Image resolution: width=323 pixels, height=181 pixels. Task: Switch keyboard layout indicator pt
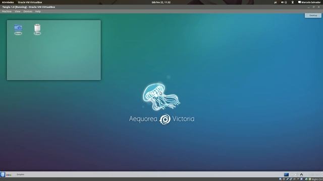276,3
